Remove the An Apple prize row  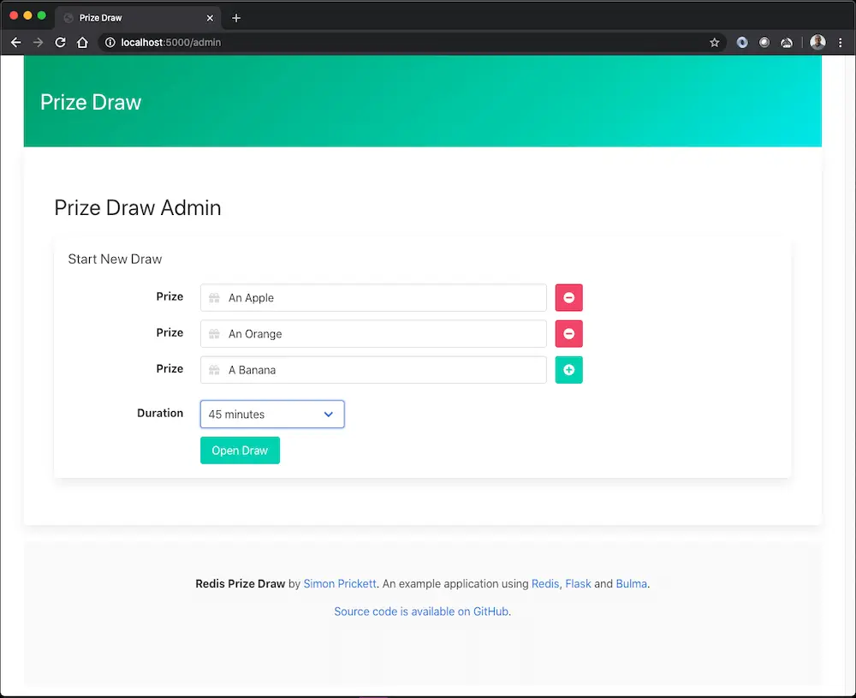[568, 298]
